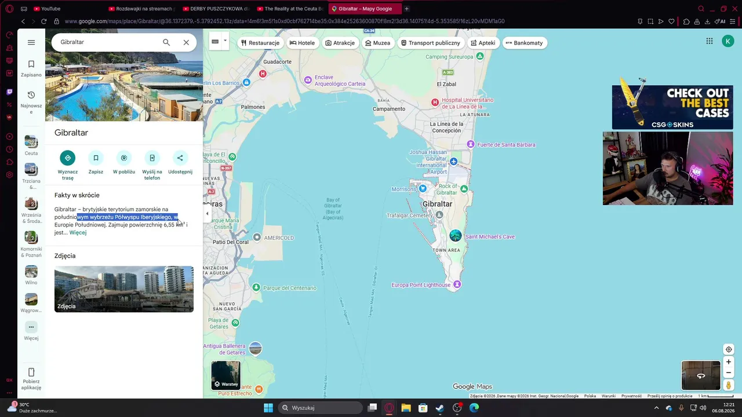Click Prześlij opinię o produkcie link
Image resolution: width=742 pixels, height=417 pixels.
[x=670, y=396]
